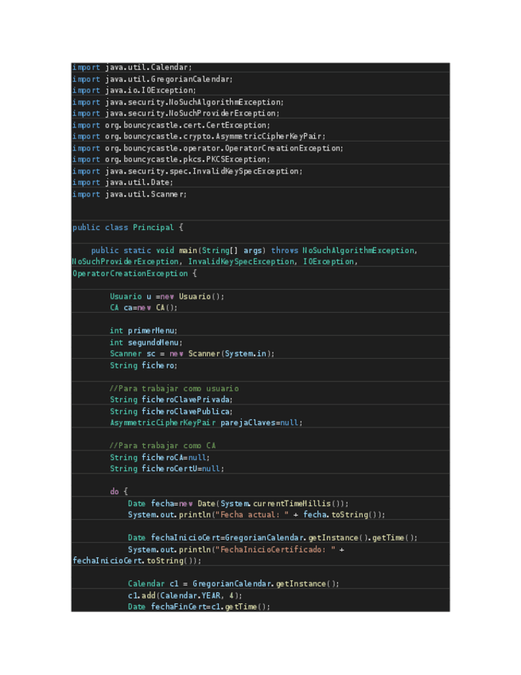Select the import org.bouncycastle.pkcs.PKCSException line
The height and width of the screenshot is (675, 521).
pyautogui.click(x=171, y=159)
